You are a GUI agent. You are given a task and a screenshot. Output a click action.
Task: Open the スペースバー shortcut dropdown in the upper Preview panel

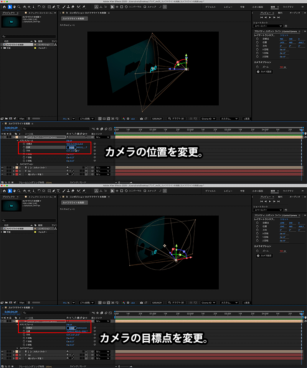tap(268, 26)
